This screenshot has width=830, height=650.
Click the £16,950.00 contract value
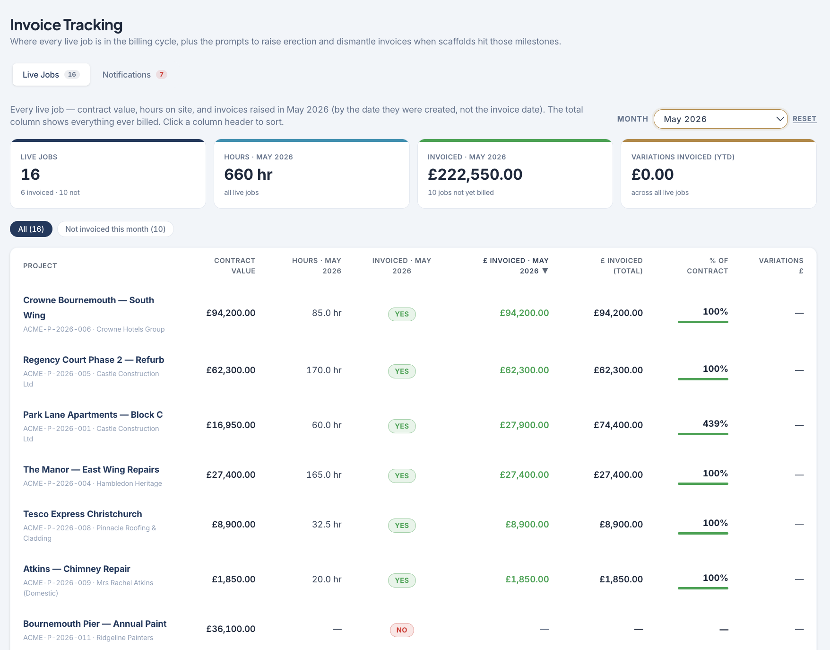coord(231,425)
